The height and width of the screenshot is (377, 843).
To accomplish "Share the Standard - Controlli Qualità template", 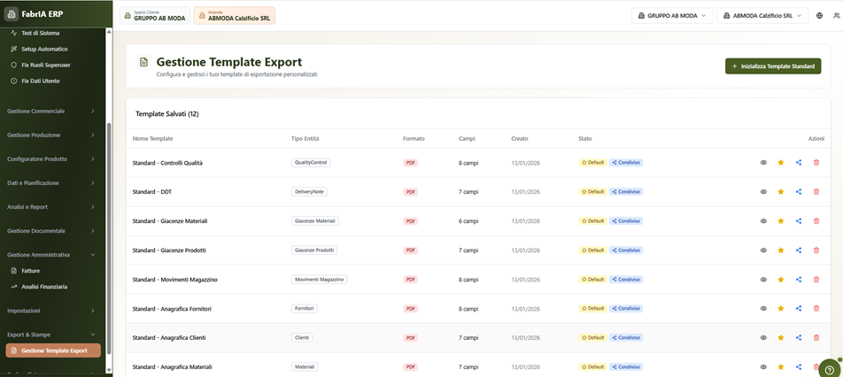I will click(x=799, y=163).
